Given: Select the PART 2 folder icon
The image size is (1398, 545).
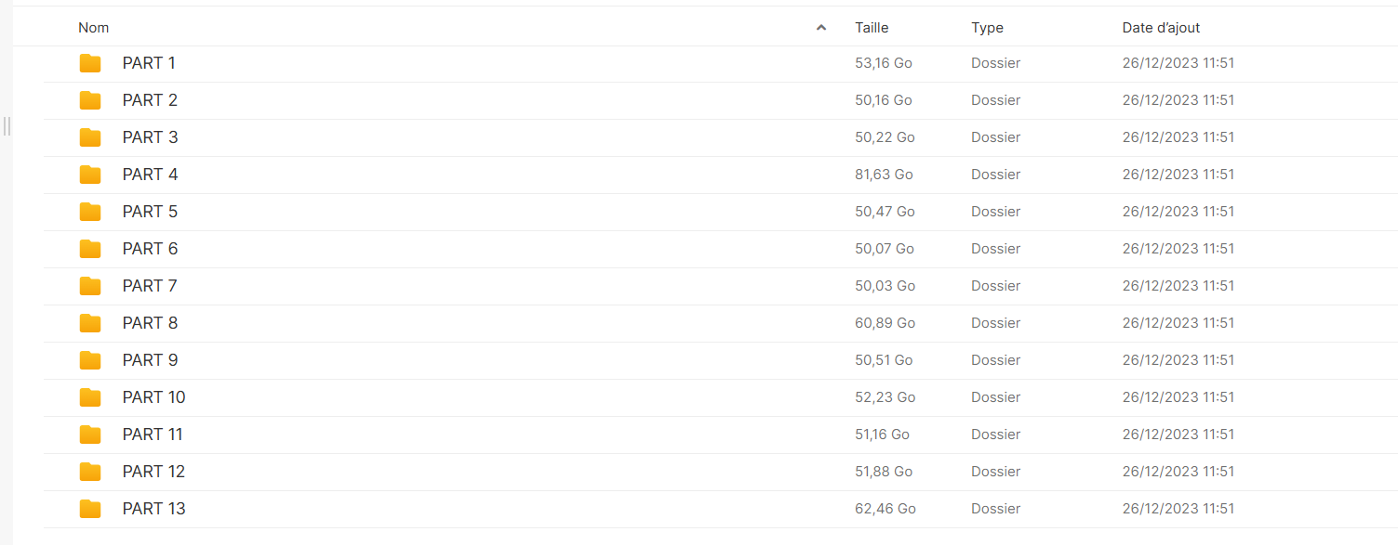Looking at the screenshot, I should [90, 100].
